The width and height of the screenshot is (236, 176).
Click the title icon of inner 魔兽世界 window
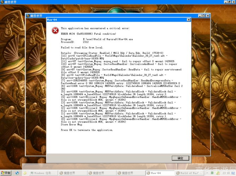coord(28,16)
